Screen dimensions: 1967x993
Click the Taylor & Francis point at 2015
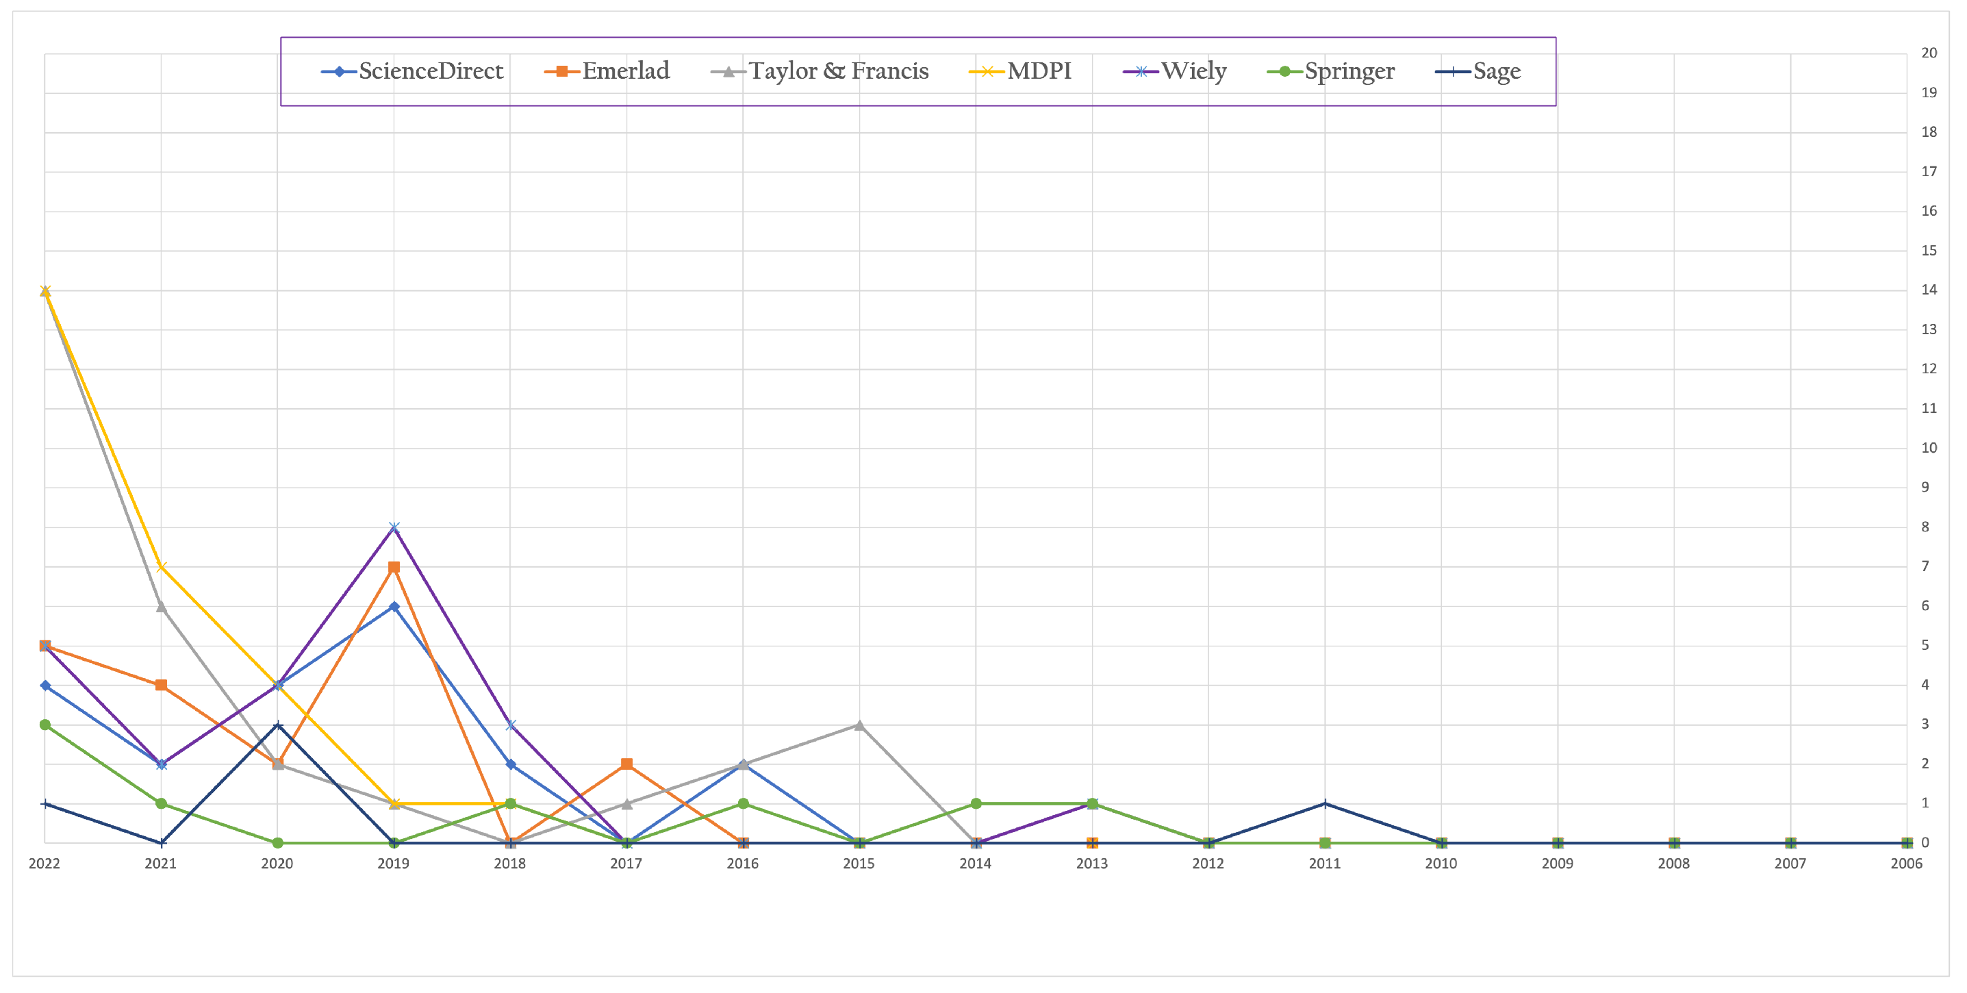(859, 725)
